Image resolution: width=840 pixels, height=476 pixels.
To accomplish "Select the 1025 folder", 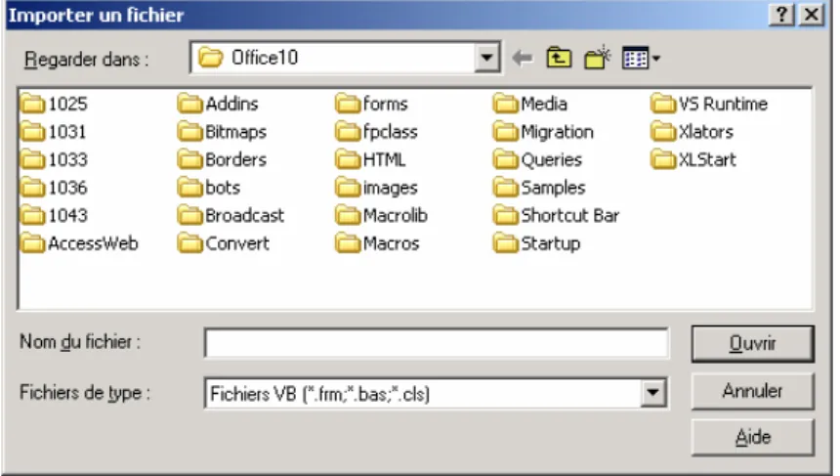I will [x=54, y=104].
